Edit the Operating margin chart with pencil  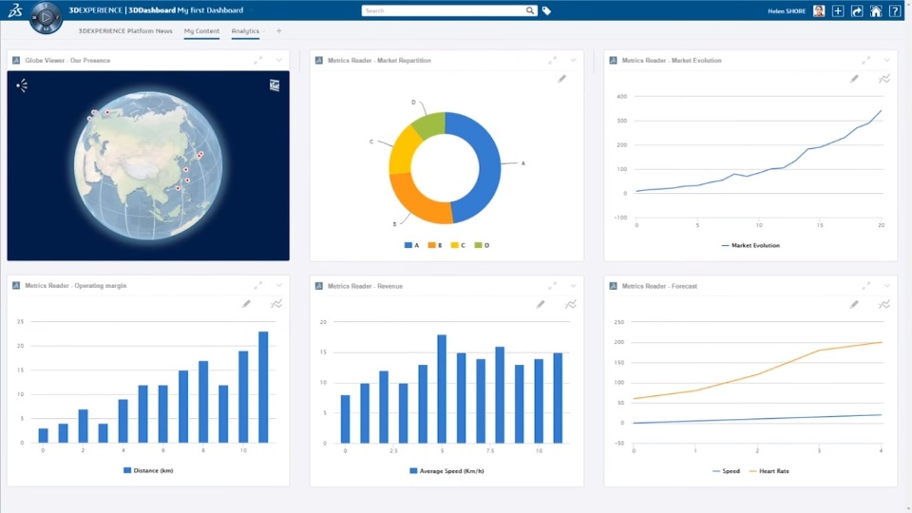tap(247, 304)
